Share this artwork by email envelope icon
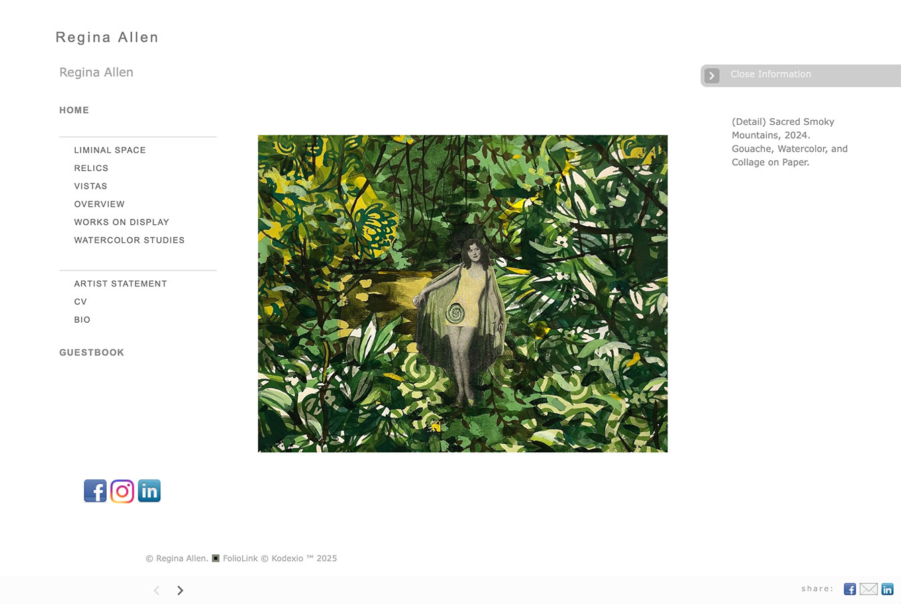The width and height of the screenshot is (901, 604). tap(868, 589)
